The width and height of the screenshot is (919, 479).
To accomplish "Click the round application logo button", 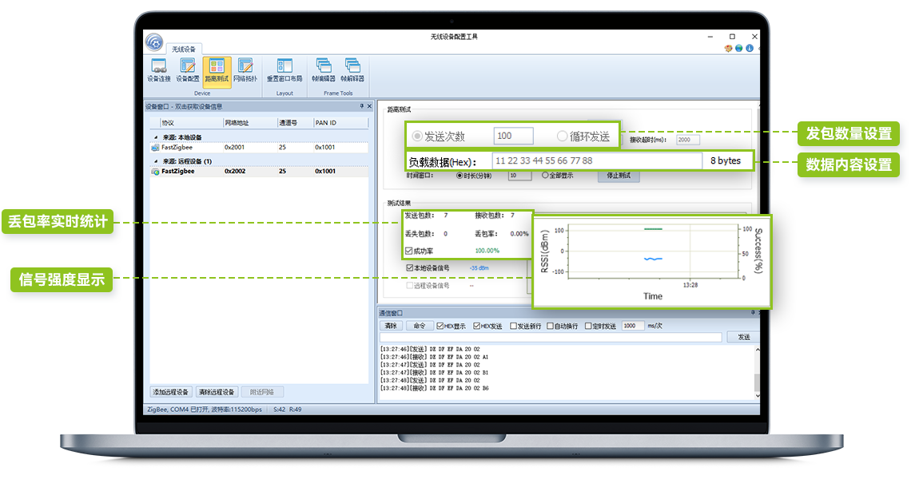I will click(x=154, y=42).
